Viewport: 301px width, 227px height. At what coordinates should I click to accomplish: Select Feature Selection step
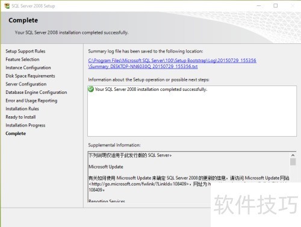[x=22, y=60]
